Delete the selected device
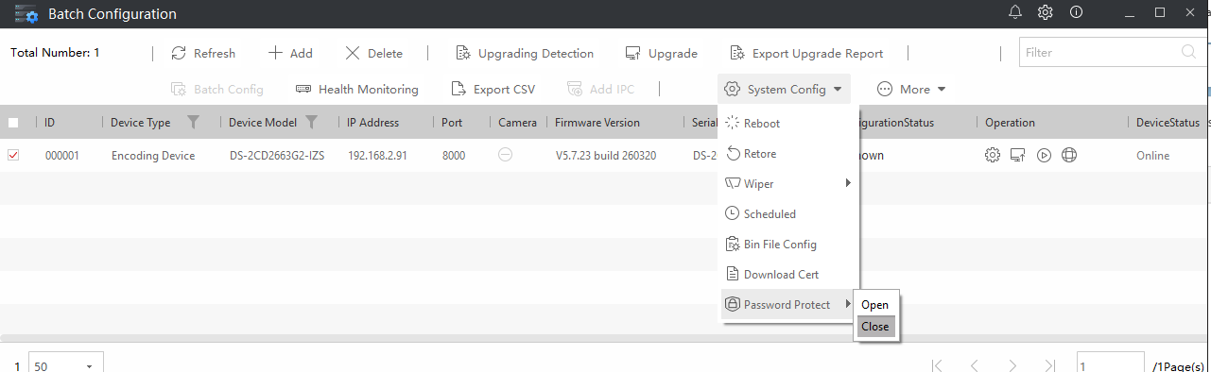The height and width of the screenshot is (372, 1211). pyautogui.click(x=373, y=53)
